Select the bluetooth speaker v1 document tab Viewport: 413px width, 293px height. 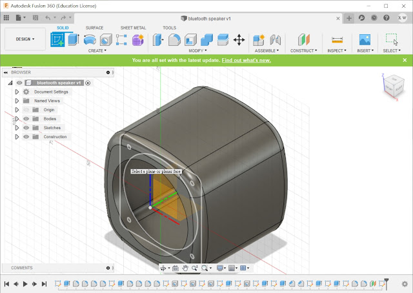206,19
